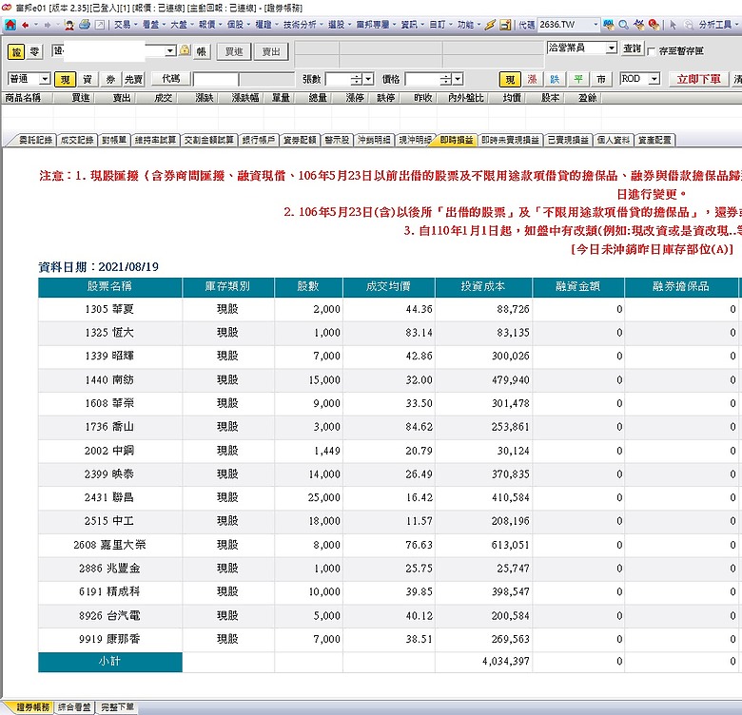Image resolution: width=742 pixels, height=715 pixels.
Task: Open the 普通 order type dropdown
Action: 45,79
